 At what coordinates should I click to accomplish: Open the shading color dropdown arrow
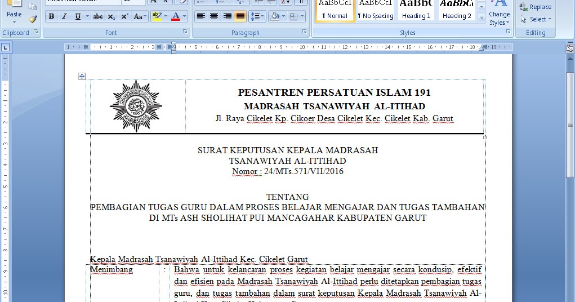pyautogui.click(x=283, y=16)
